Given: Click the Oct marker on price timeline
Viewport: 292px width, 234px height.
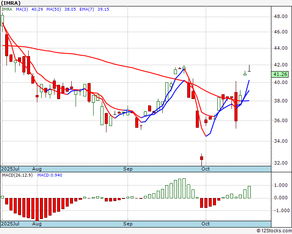Looking at the screenshot, I should pos(206,169).
